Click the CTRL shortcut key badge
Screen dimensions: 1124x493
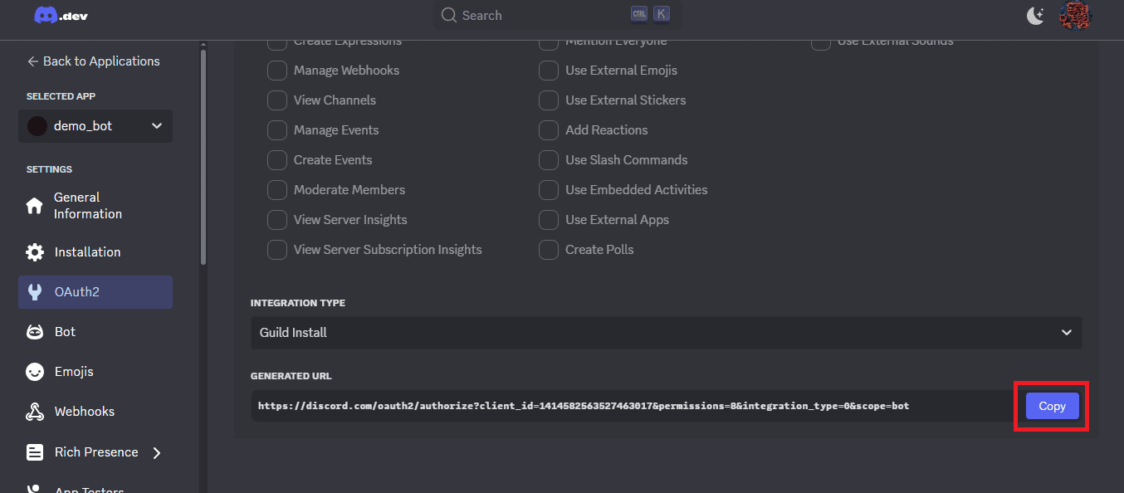coord(638,14)
